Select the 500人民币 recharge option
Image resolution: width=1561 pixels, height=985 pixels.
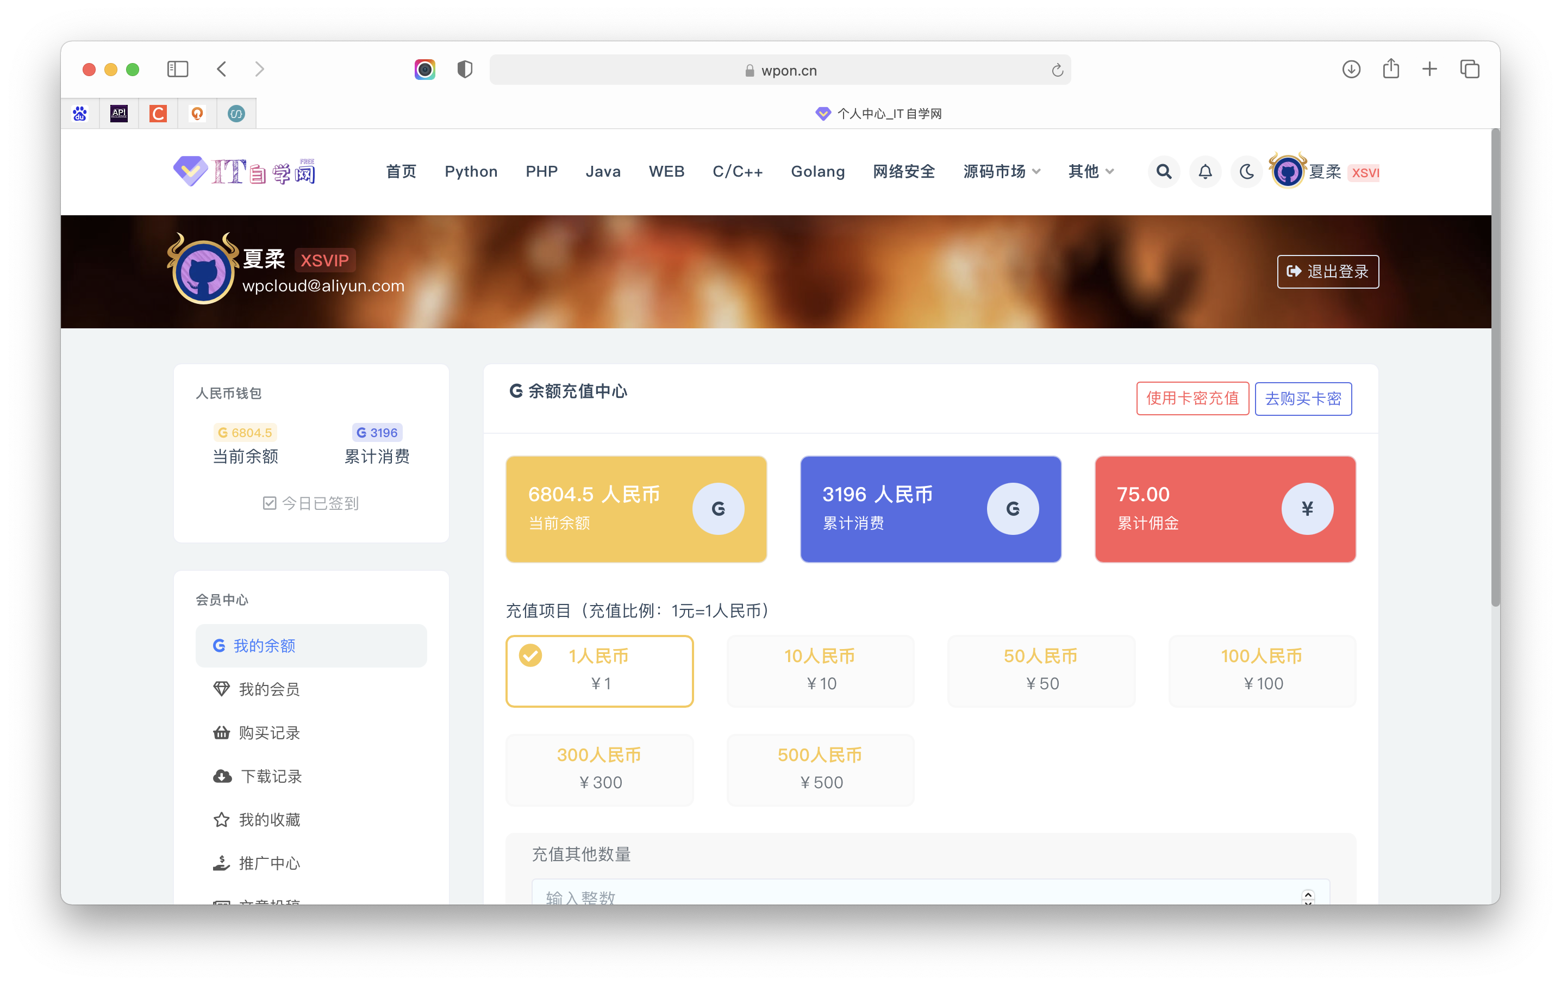(820, 769)
